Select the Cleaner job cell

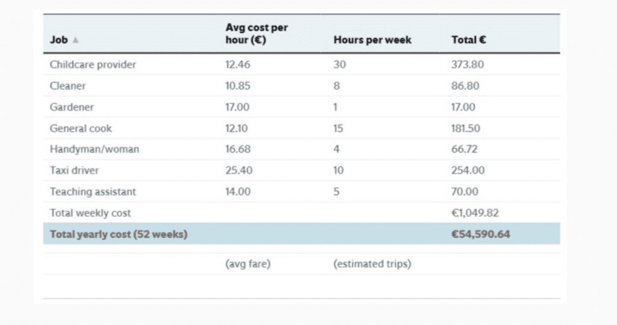pos(67,86)
